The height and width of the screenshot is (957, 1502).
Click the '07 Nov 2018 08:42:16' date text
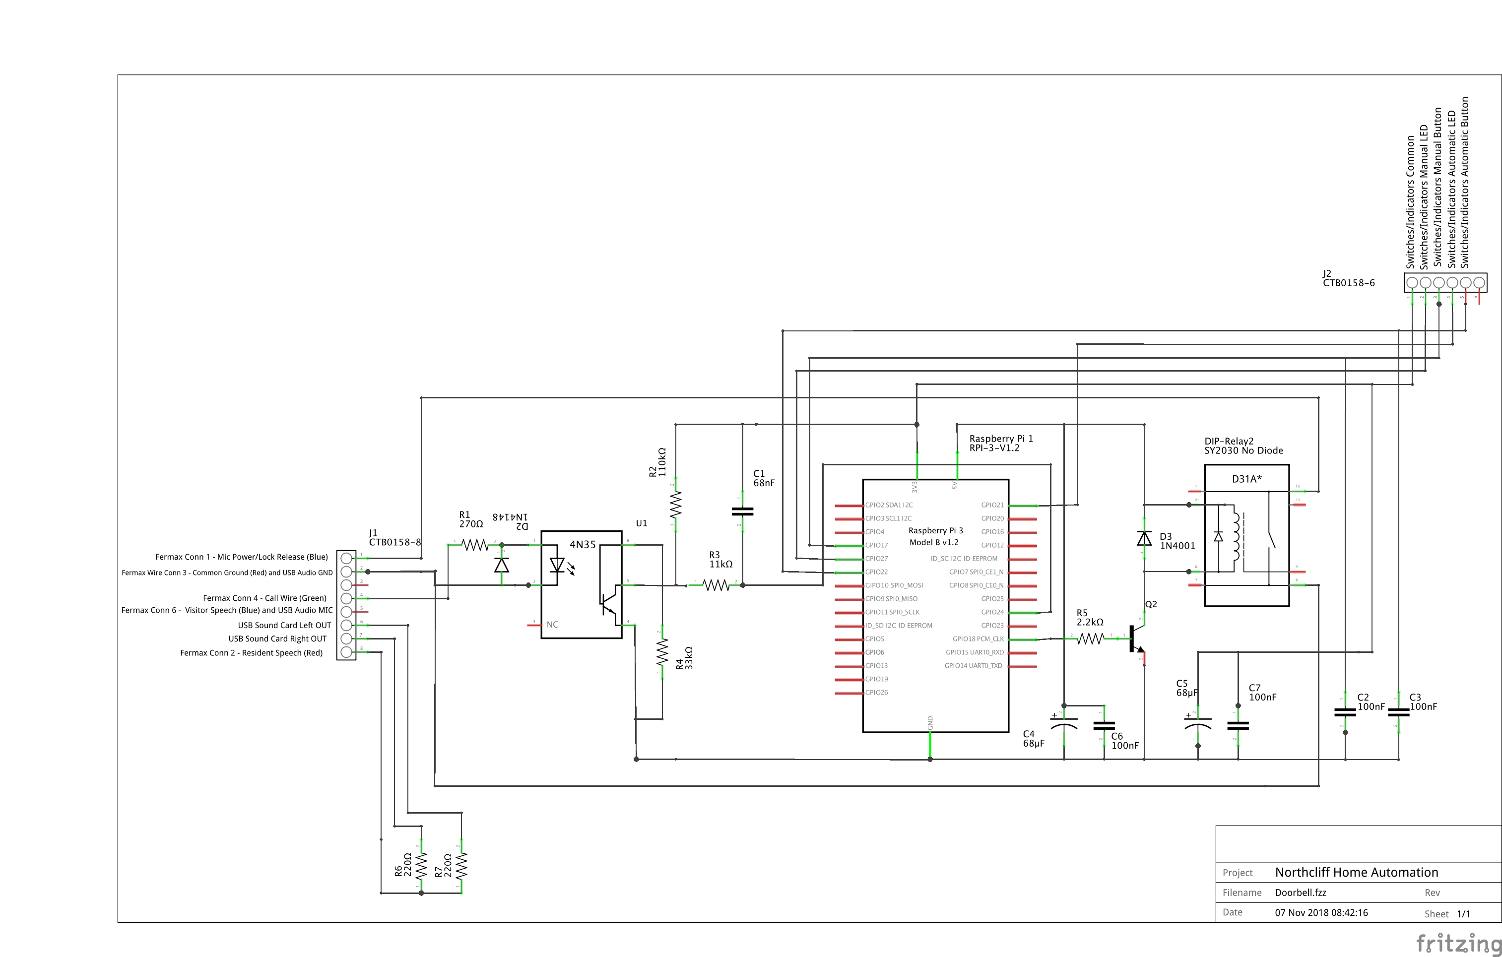[1321, 913]
